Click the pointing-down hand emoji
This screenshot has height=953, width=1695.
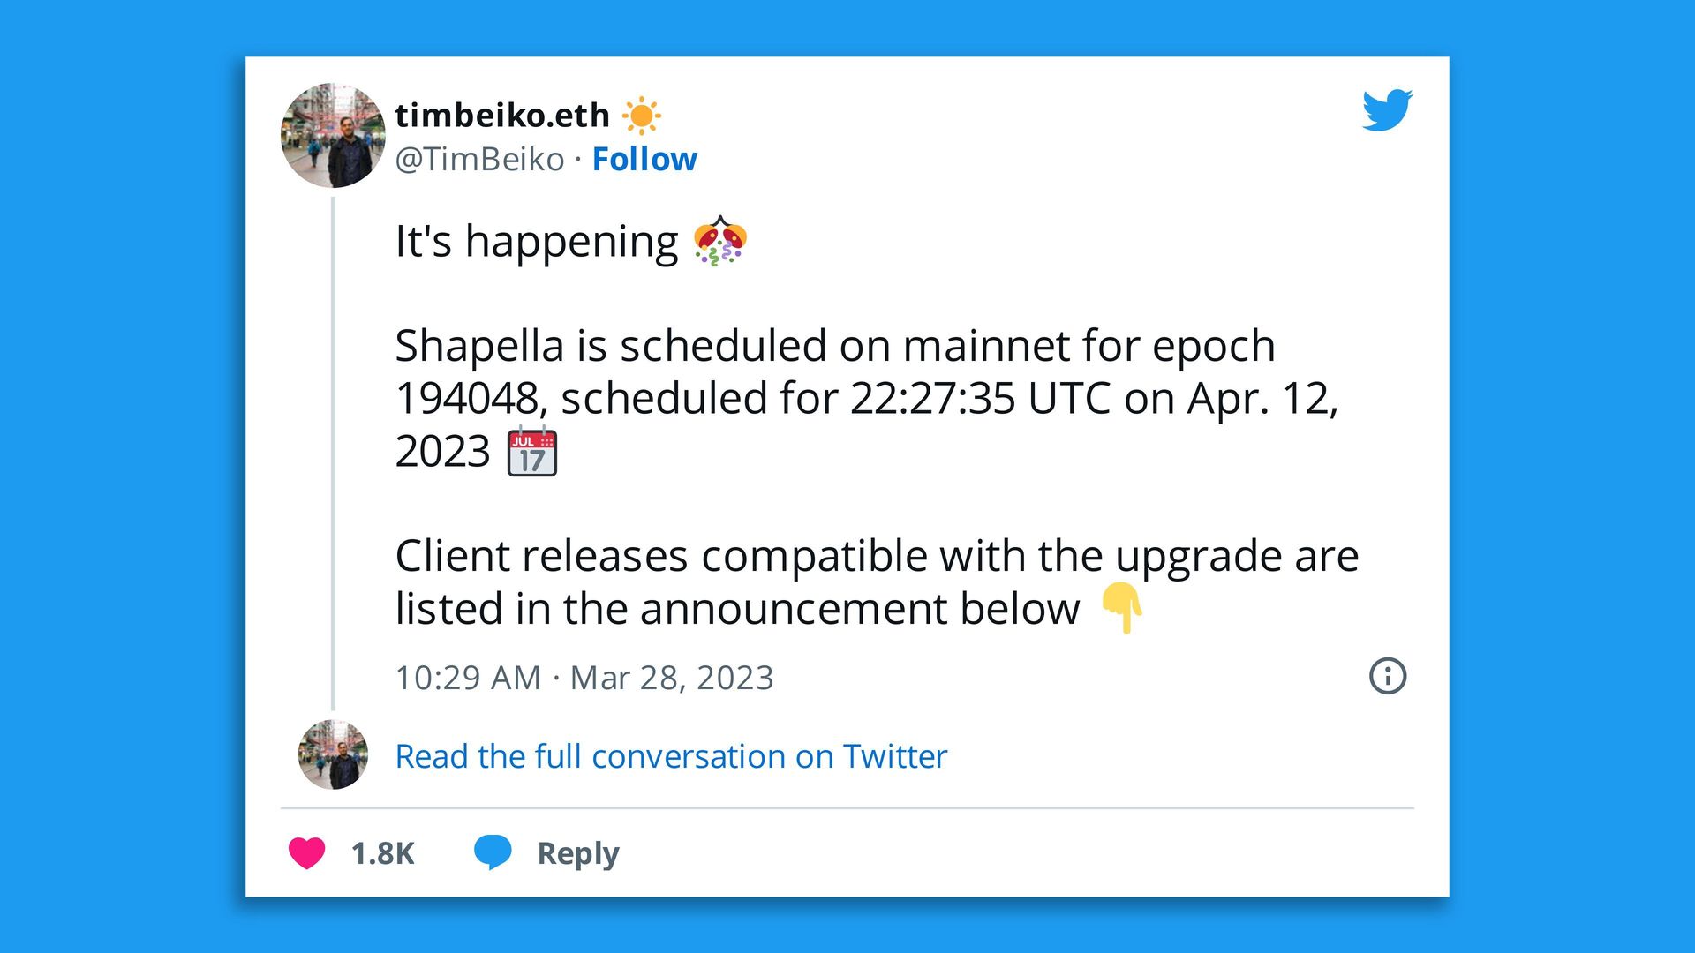(x=1122, y=608)
